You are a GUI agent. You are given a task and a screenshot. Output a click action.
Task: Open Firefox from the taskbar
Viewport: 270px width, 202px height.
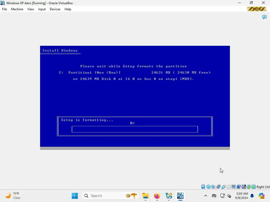point(157,196)
